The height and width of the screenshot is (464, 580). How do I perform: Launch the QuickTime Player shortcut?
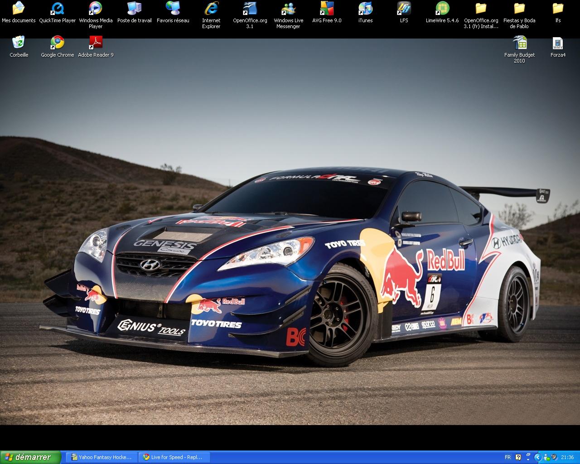pyautogui.click(x=58, y=8)
